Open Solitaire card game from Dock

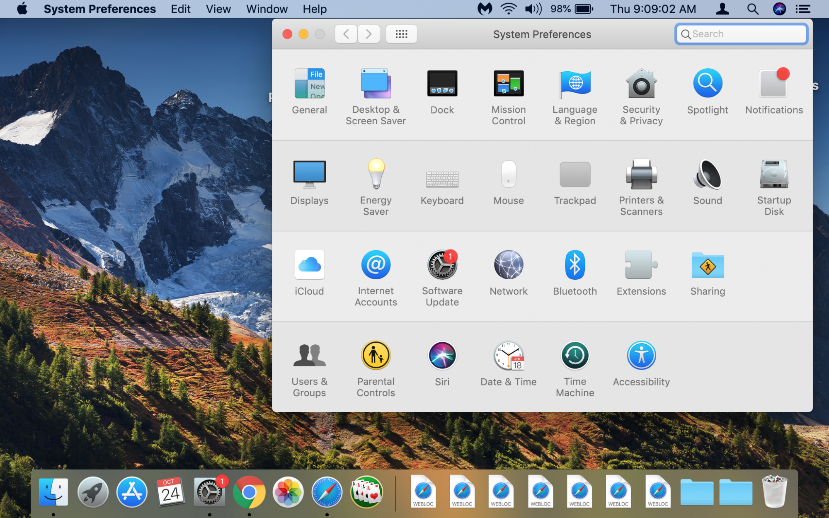[x=366, y=491]
